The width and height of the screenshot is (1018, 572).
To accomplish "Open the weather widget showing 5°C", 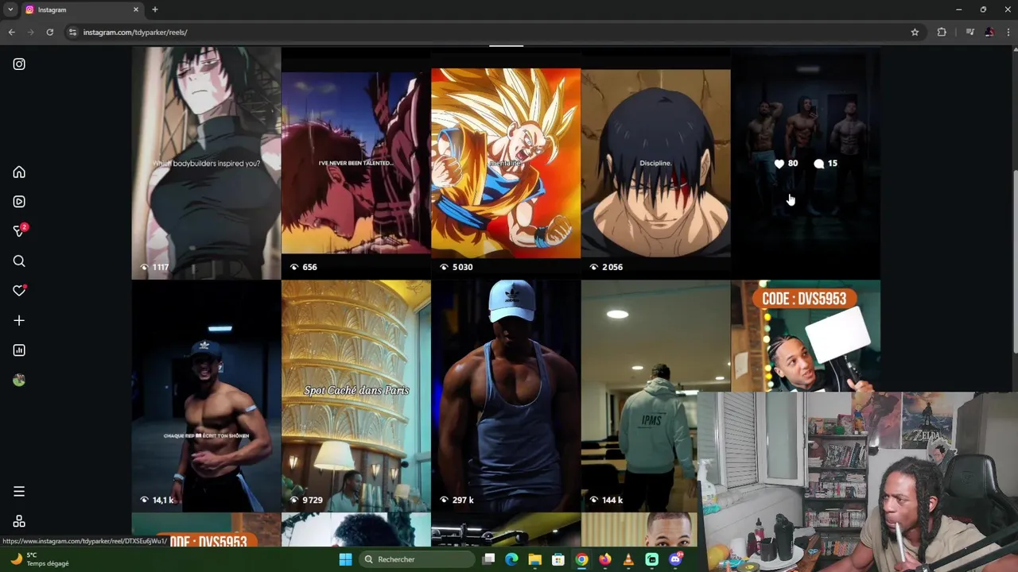I will [x=40, y=559].
